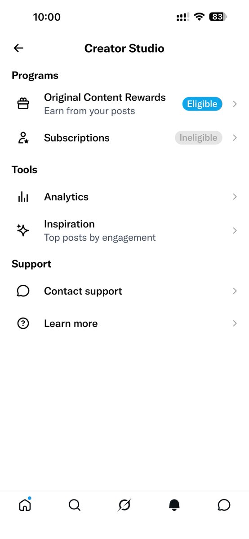Tap the Analytics bar chart icon

(23, 197)
